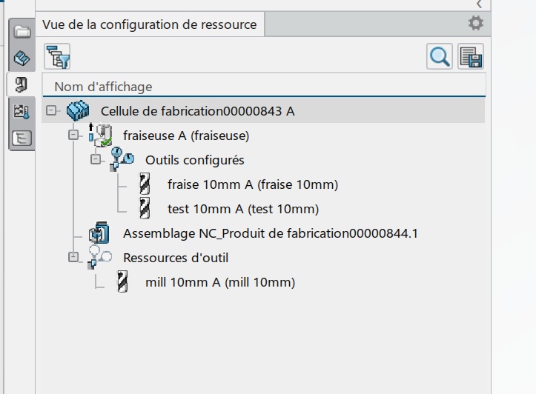Viewport: 536px width, 394px height.
Task: Select the blue part sidebar icon
Action: click(x=22, y=58)
